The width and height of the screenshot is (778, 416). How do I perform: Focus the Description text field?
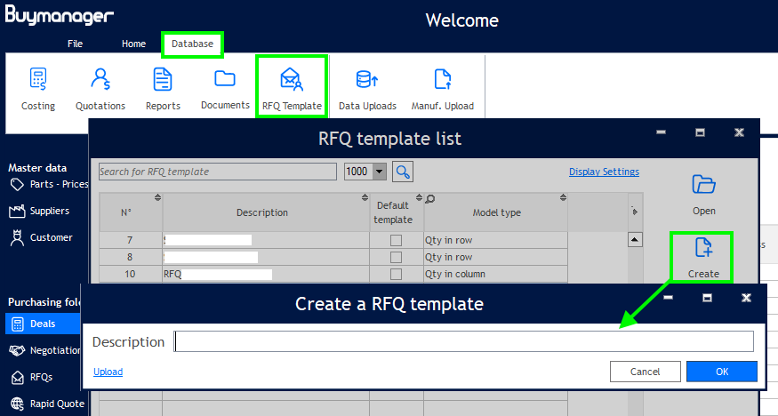[463, 341]
